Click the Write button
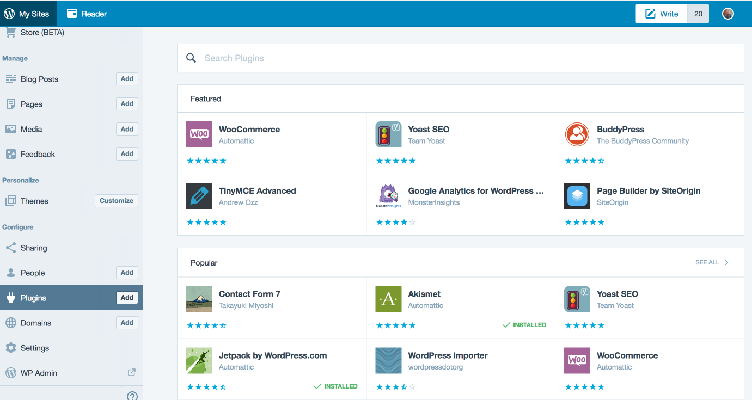This screenshot has width=752, height=400. pos(662,14)
